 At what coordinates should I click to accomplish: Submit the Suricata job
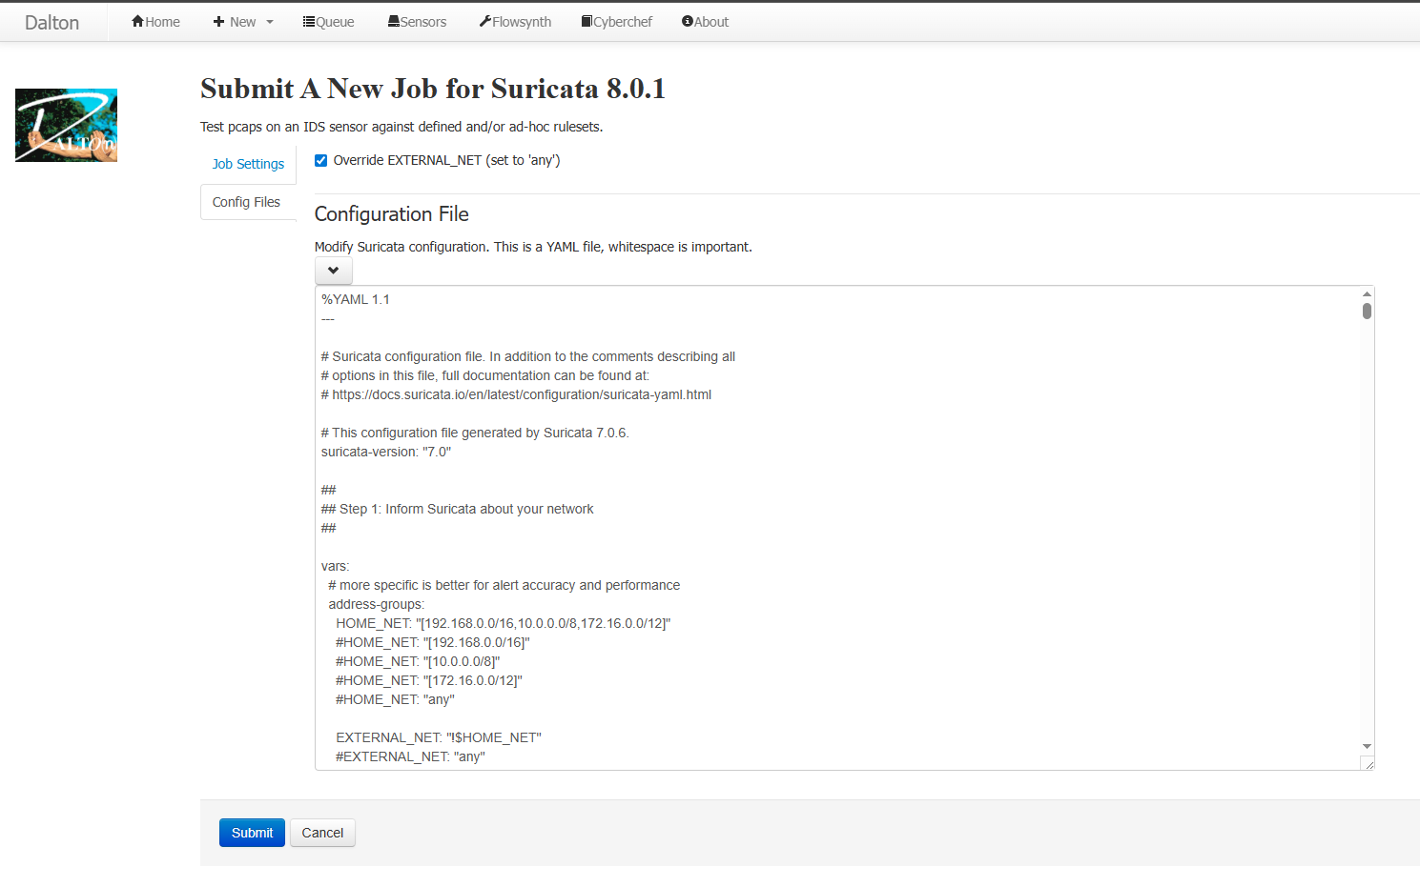click(252, 833)
